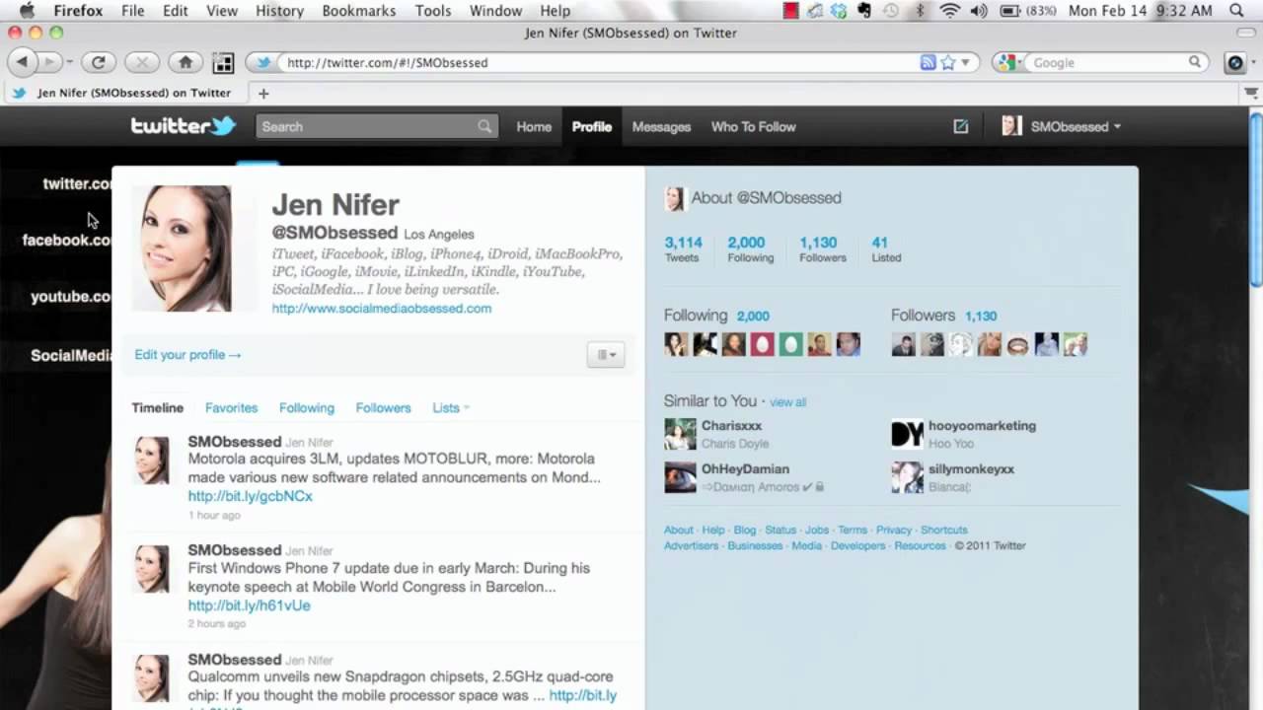Open the SMObsessed account dropdown

1062,126
